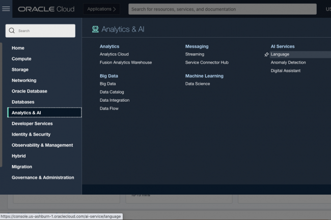Viewport: 331px width, 220px height.
Task: Open Data Science under Machine Learning
Action: pos(198,83)
